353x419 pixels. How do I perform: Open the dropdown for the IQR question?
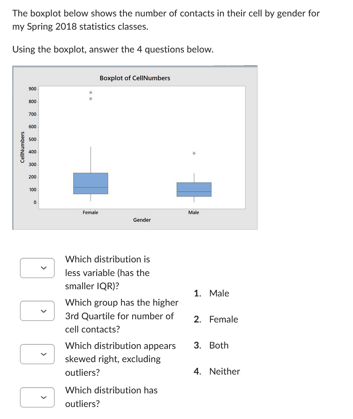[37, 268]
